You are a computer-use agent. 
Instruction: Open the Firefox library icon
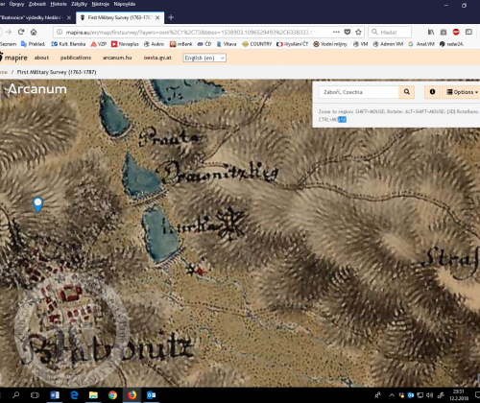(x=431, y=32)
